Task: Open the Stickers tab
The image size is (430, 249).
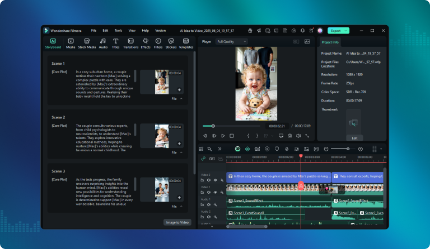Action: 171,44
